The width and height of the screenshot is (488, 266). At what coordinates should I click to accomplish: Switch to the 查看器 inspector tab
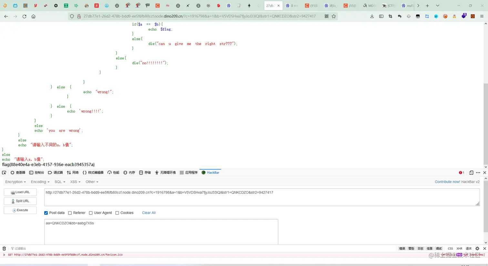pyautogui.click(x=18, y=172)
